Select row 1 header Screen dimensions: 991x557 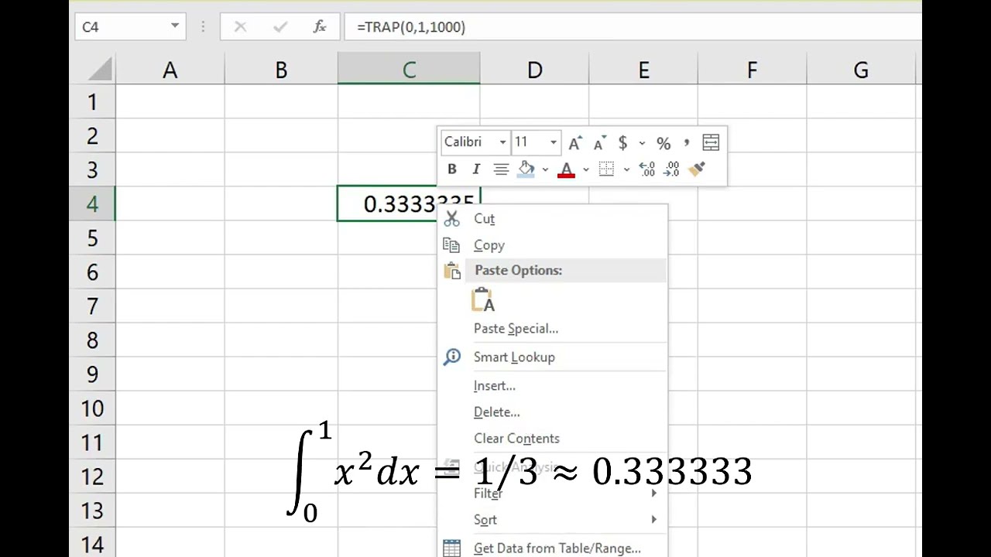point(92,101)
